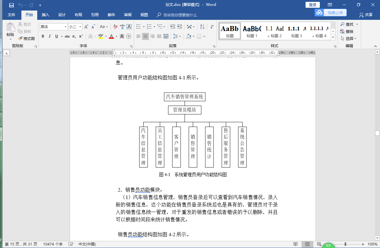Screen dimensions: 380x248
Task: Justify paragraph text
Action: (159, 36)
